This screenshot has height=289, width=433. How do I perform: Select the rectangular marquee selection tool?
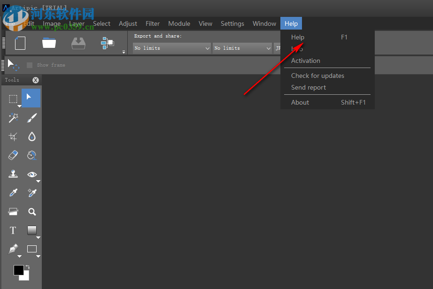click(13, 99)
